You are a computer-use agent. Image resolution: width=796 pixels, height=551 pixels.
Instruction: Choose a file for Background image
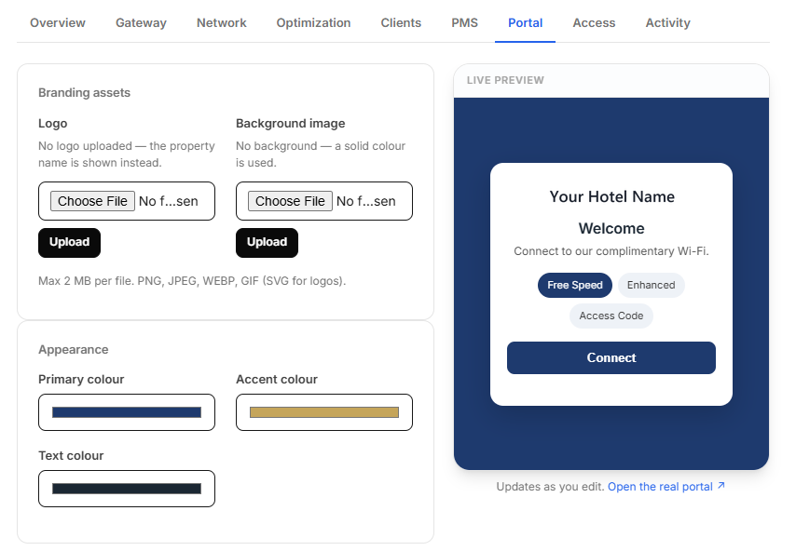pos(290,201)
